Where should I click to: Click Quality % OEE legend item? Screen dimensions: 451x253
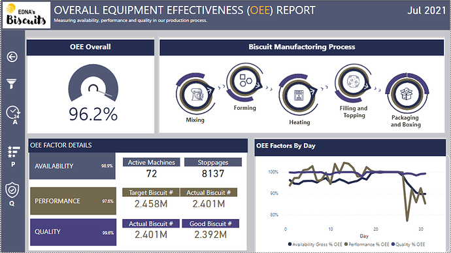(x=408, y=245)
